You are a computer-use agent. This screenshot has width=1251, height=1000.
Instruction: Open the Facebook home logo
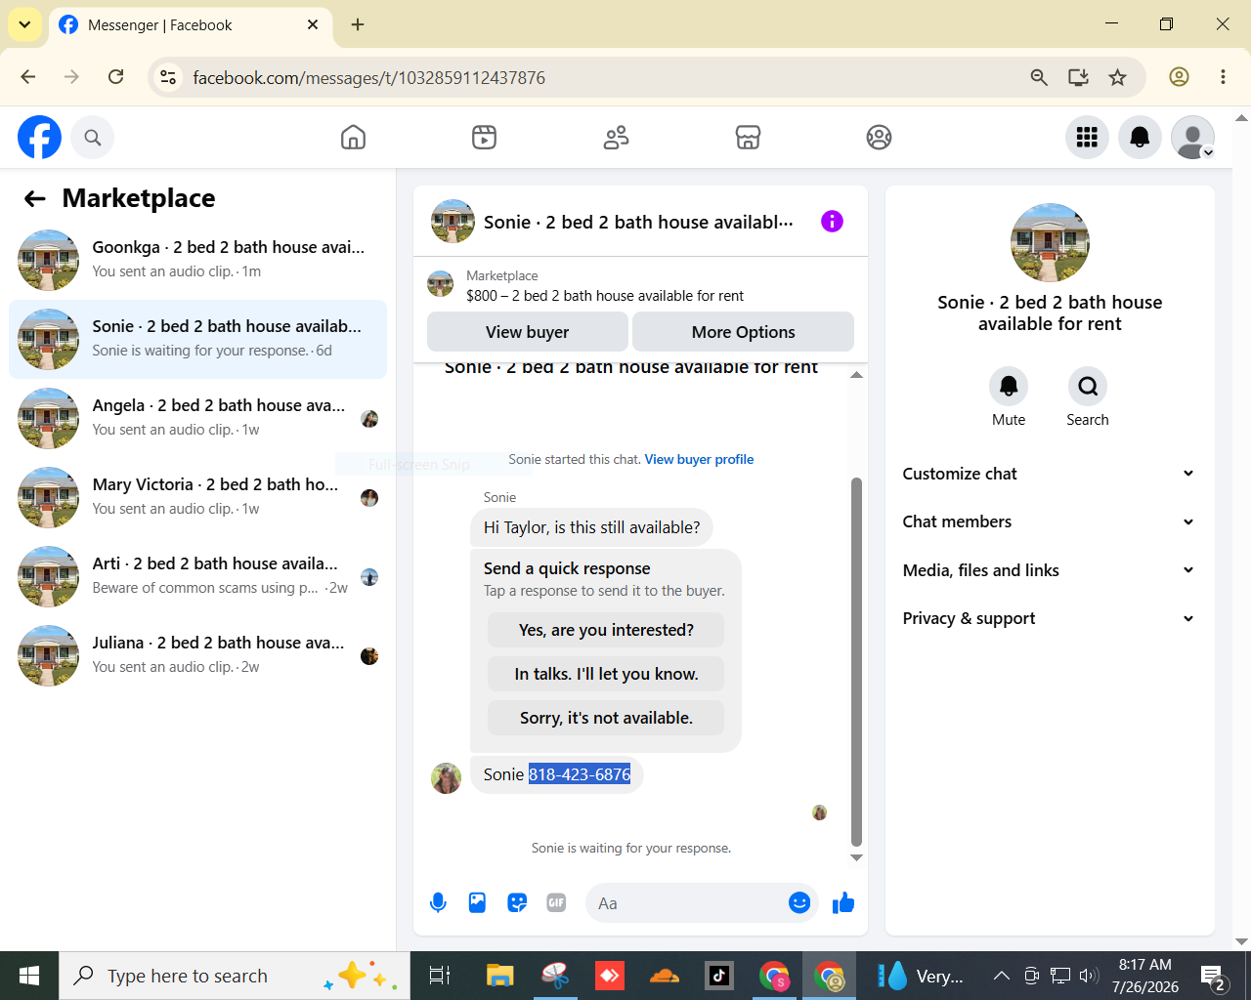[39, 138]
